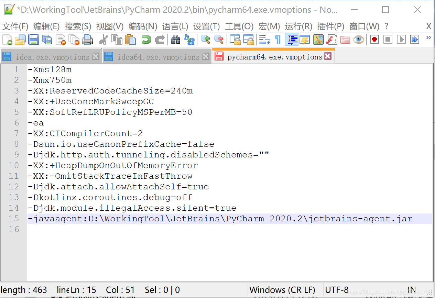
Task: Close the current document with the toolbar icon
Action: coord(61,40)
